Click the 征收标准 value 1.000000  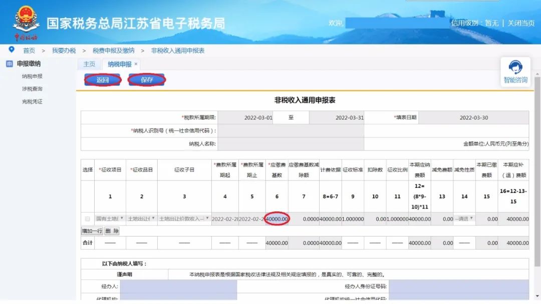click(x=353, y=219)
